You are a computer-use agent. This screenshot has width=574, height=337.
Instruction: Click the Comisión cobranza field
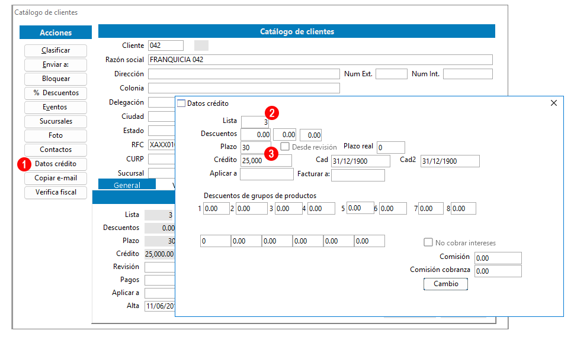pos(498,271)
